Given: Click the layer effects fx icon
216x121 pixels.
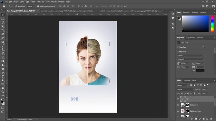Looking at the screenshot, I should pyautogui.click(x=192, y=119).
